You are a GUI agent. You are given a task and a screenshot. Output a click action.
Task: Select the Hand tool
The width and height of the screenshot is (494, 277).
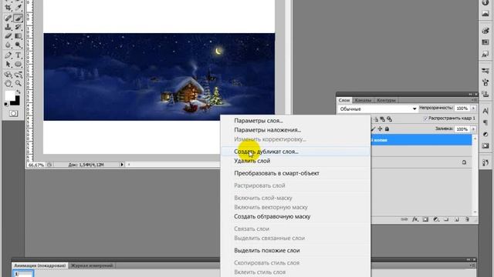[8, 84]
